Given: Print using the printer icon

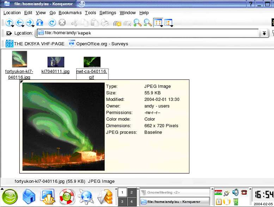Looking at the screenshot, I should coord(105,22).
